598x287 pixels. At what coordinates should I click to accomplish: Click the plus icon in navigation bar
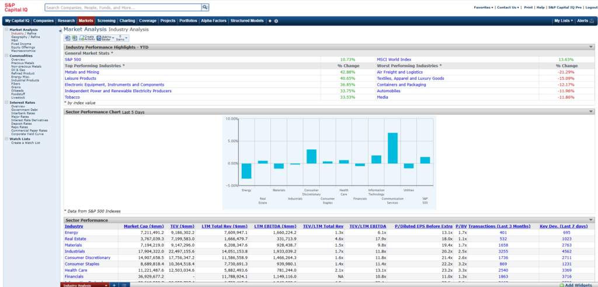tap(270, 21)
